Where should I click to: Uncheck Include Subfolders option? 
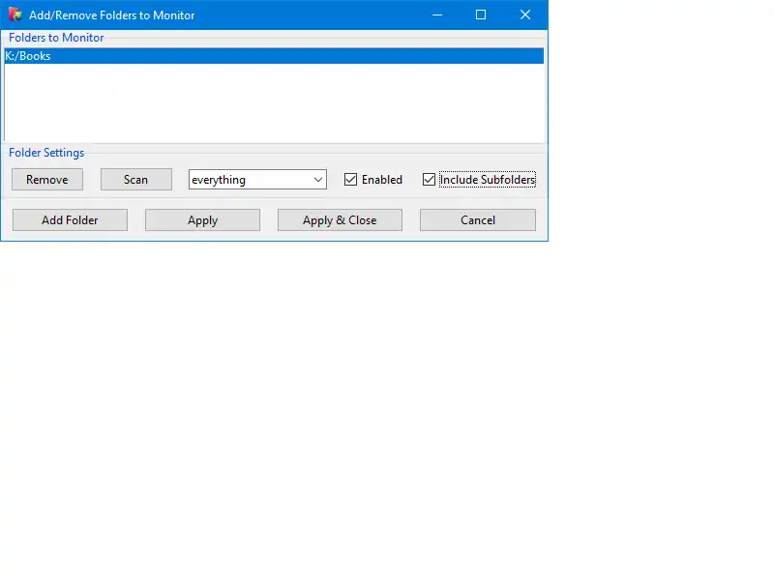[x=429, y=180]
